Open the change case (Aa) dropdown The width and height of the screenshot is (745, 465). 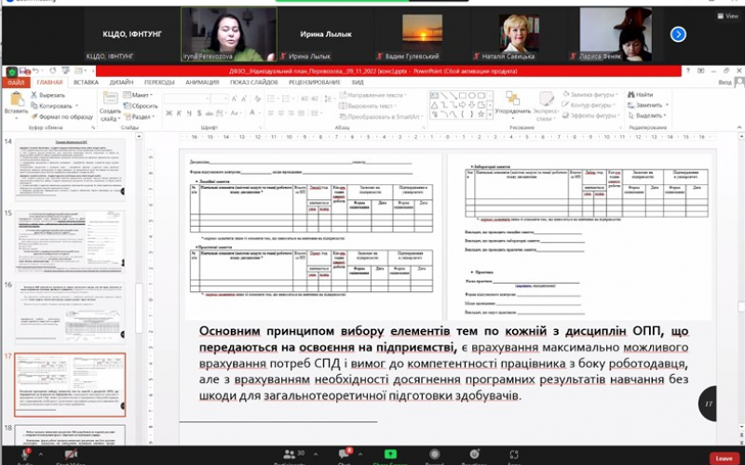click(237, 113)
